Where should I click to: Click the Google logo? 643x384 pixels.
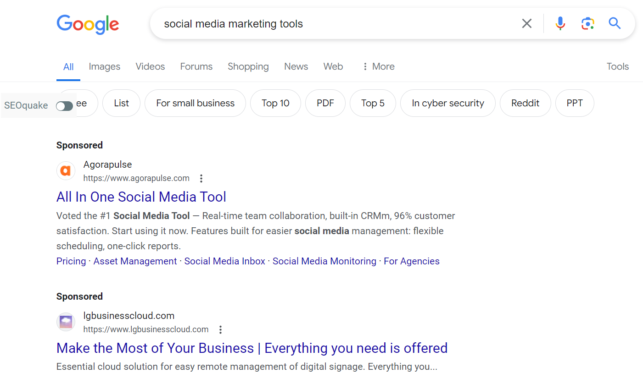tap(88, 24)
